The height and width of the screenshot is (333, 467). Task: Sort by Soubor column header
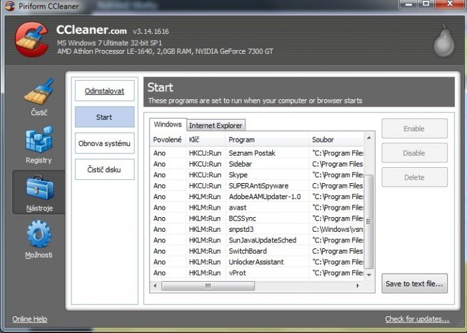coord(336,139)
